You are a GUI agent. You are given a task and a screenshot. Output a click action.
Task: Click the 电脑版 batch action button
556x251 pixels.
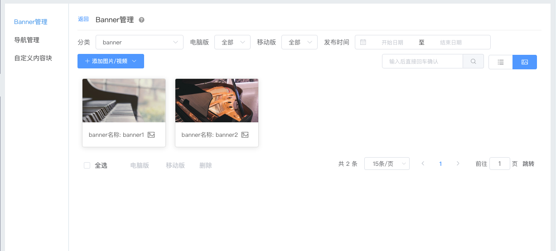coord(140,165)
